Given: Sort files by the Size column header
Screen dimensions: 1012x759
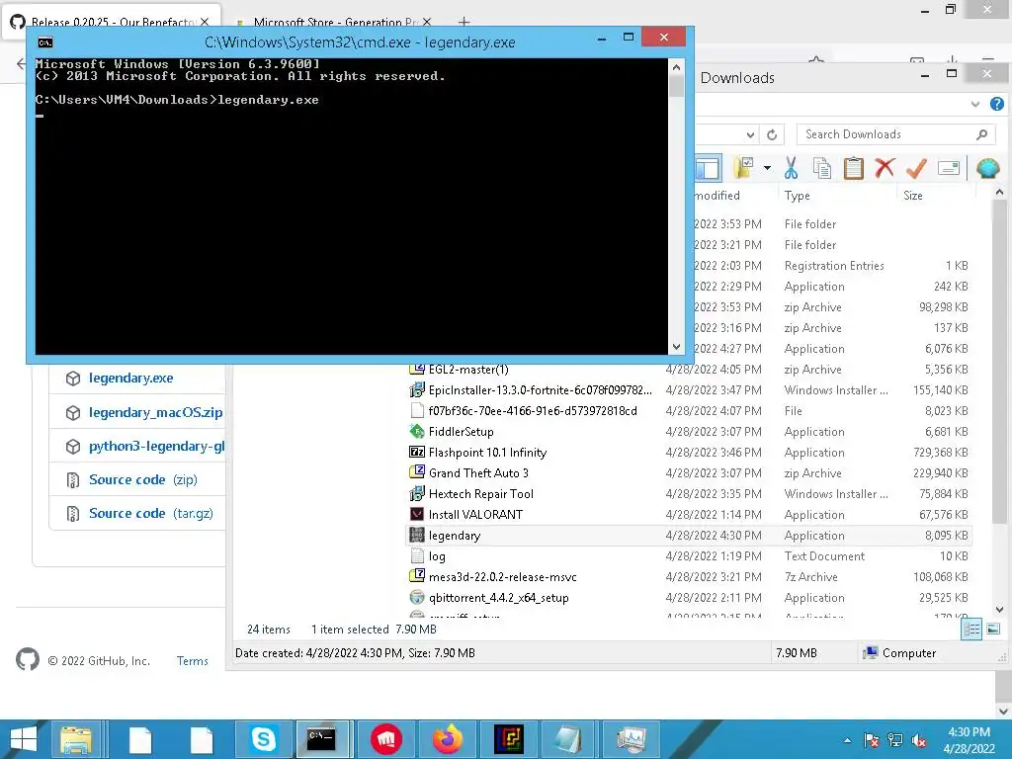Looking at the screenshot, I should click(912, 196).
